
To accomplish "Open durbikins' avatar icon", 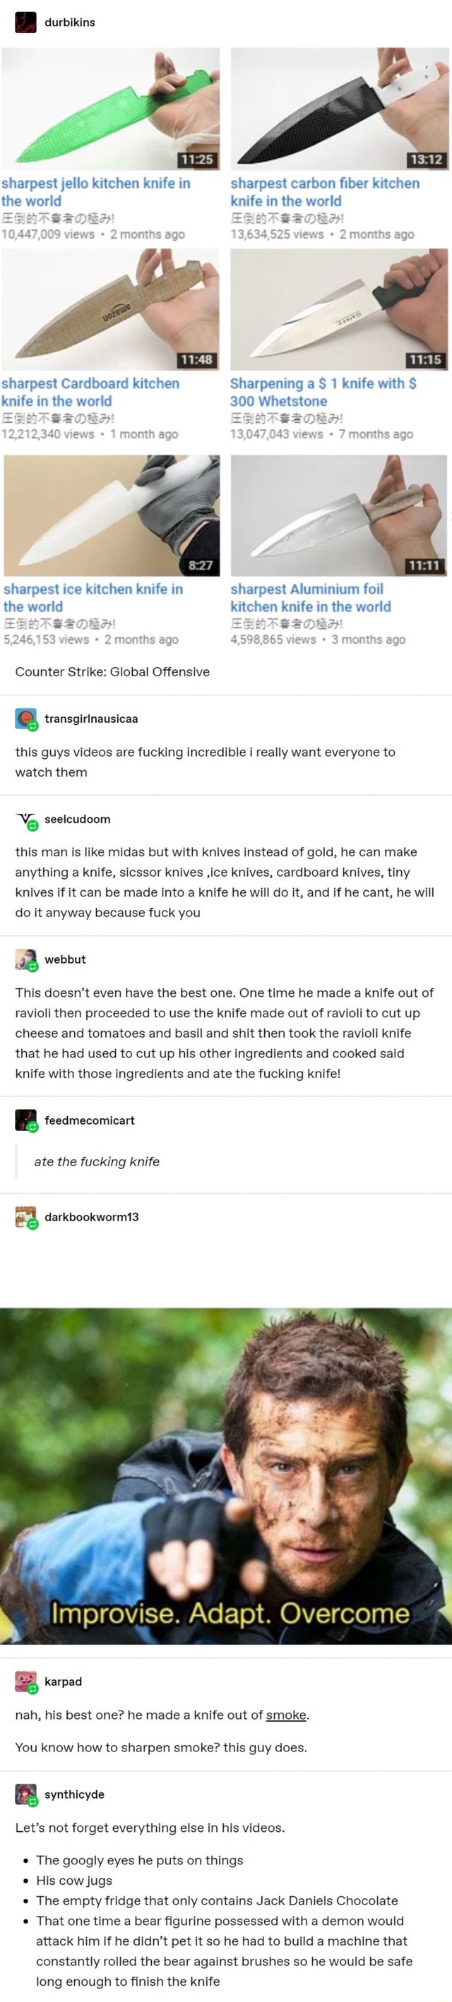I will point(25,23).
